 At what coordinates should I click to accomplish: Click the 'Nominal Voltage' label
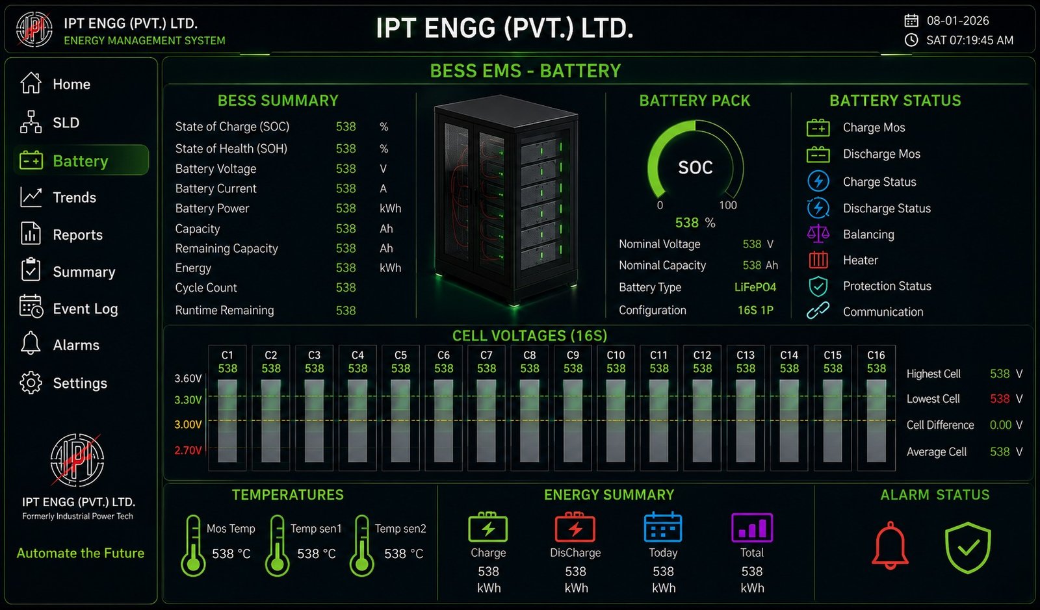click(x=660, y=244)
